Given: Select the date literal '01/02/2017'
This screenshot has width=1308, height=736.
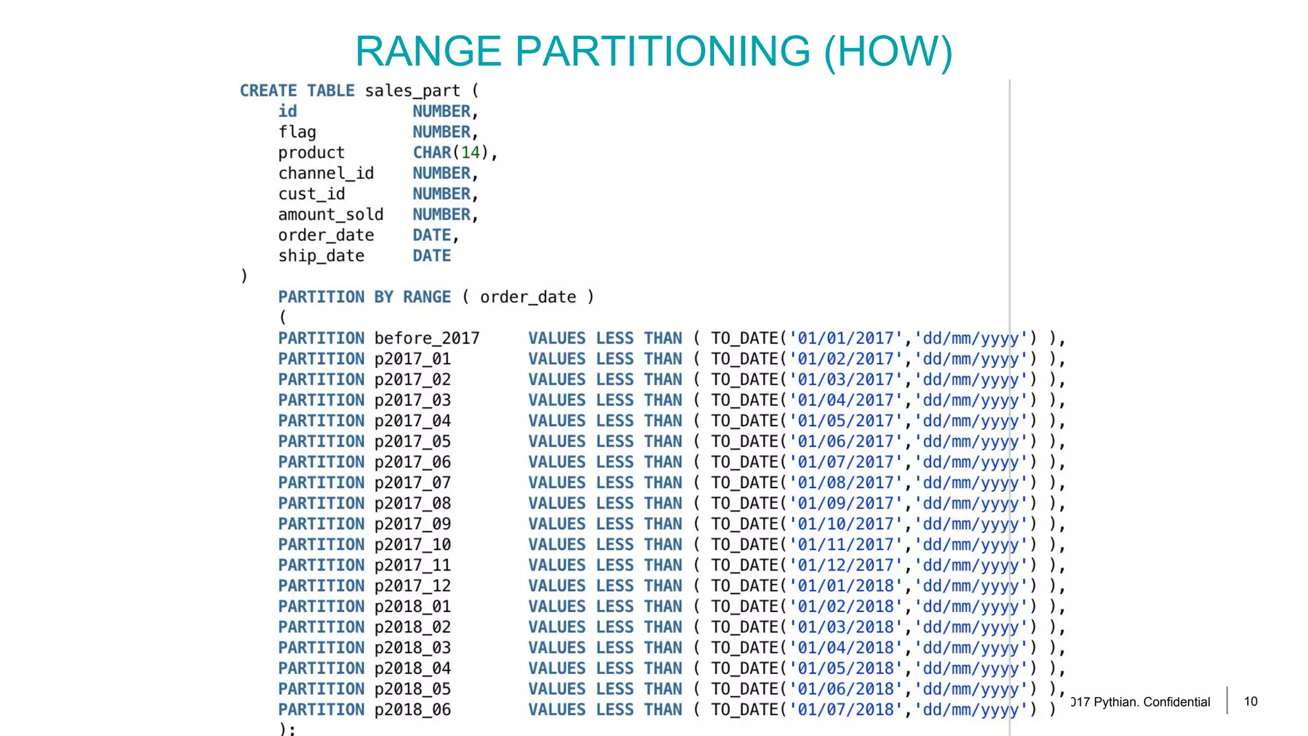Looking at the screenshot, I should coord(846,359).
